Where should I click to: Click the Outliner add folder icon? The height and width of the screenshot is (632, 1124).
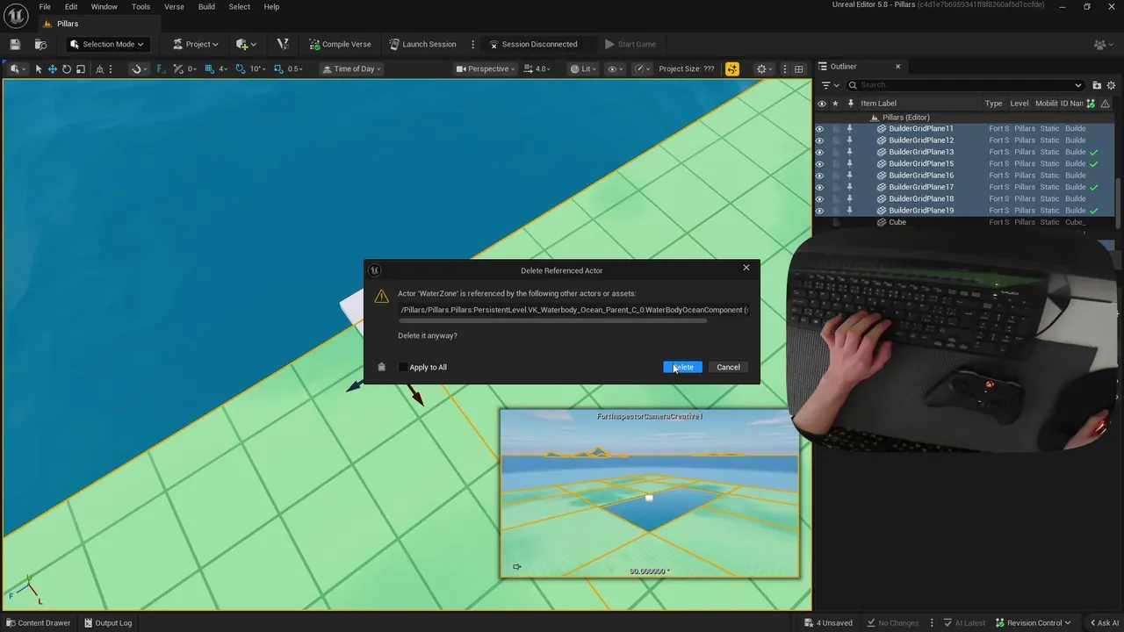pyautogui.click(x=1097, y=85)
